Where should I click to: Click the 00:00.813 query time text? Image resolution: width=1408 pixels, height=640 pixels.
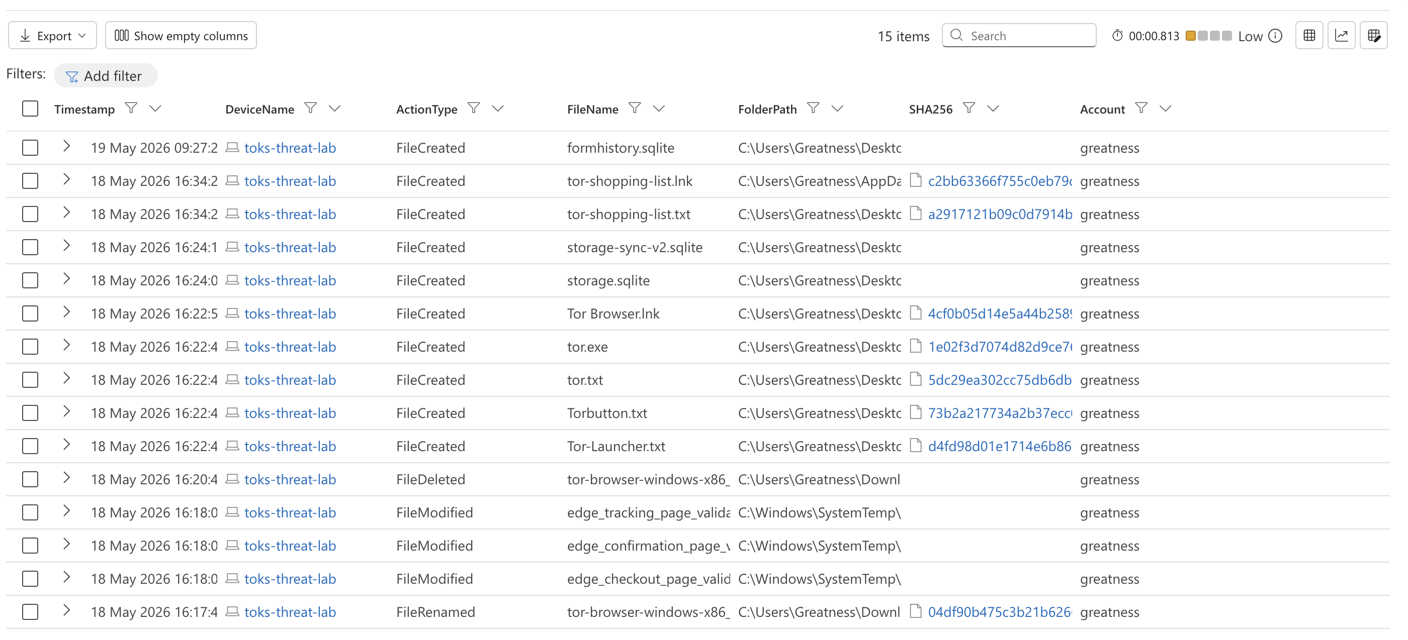[x=1154, y=36]
